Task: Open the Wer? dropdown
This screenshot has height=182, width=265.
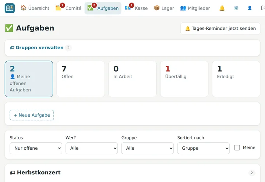Action: click(x=92, y=148)
